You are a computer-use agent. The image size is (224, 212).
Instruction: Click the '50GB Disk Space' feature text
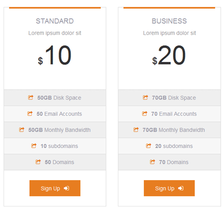click(59, 98)
